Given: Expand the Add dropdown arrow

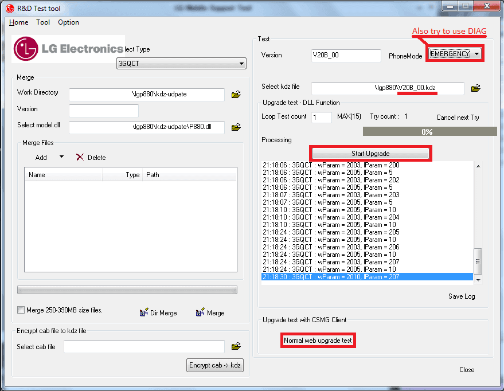Looking at the screenshot, I should point(61,157).
